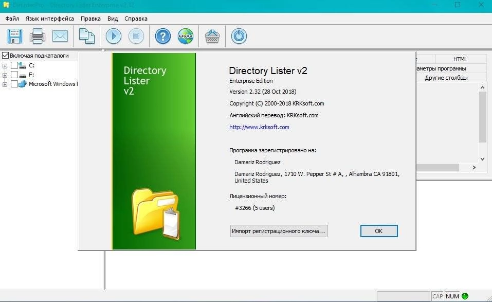The height and width of the screenshot is (302, 492).
Task: Click scroll up arrow in right panel
Action: click(x=483, y=87)
